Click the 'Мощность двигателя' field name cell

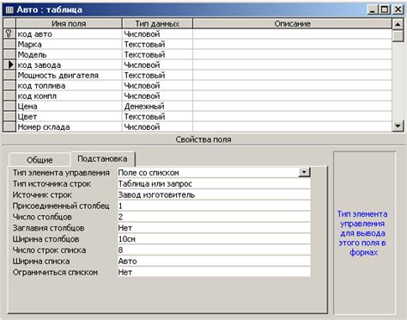coord(69,75)
